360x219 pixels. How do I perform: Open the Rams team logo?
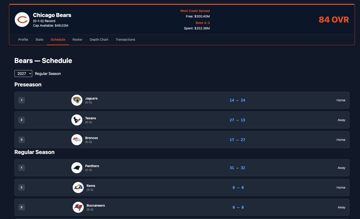coord(78,188)
